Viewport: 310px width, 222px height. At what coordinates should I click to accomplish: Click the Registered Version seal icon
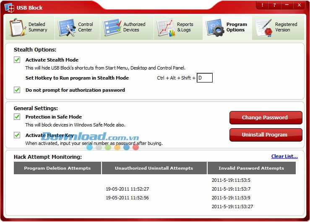[x=264, y=28]
